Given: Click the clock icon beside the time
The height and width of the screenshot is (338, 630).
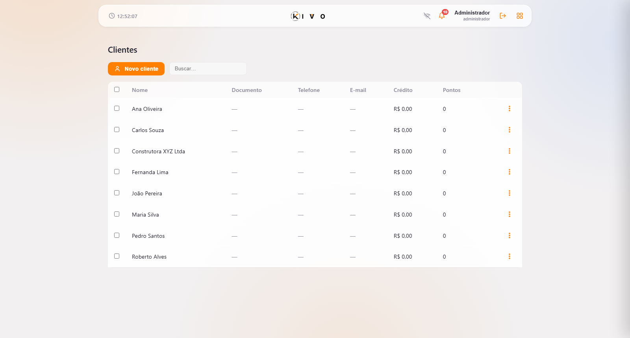Looking at the screenshot, I should (x=112, y=16).
